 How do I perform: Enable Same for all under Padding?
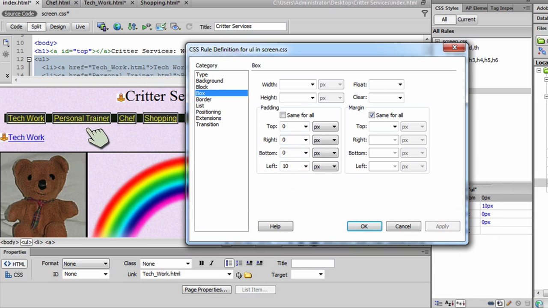[283, 115]
